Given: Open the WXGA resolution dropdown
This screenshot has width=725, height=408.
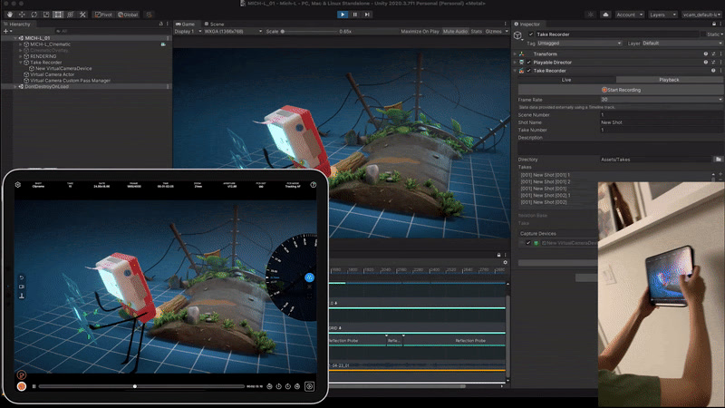Looking at the screenshot, I should point(233,32).
